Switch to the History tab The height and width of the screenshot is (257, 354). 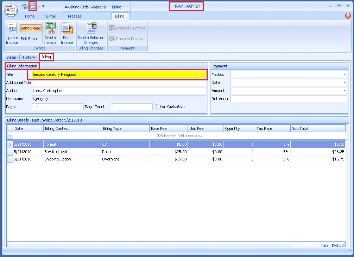pos(29,57)
